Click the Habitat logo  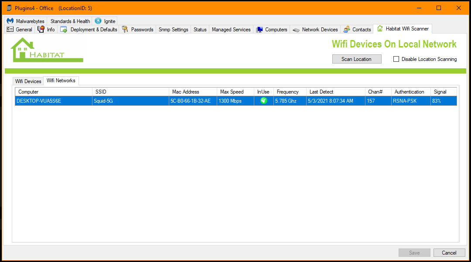[x=45, y=49]
